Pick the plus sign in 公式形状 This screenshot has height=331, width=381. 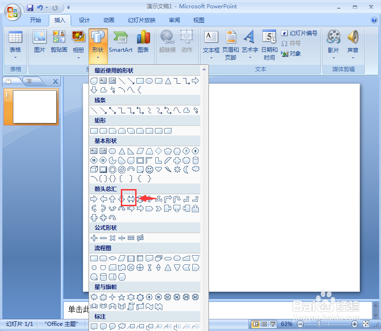pyautogui.click(x=94, y=238)
